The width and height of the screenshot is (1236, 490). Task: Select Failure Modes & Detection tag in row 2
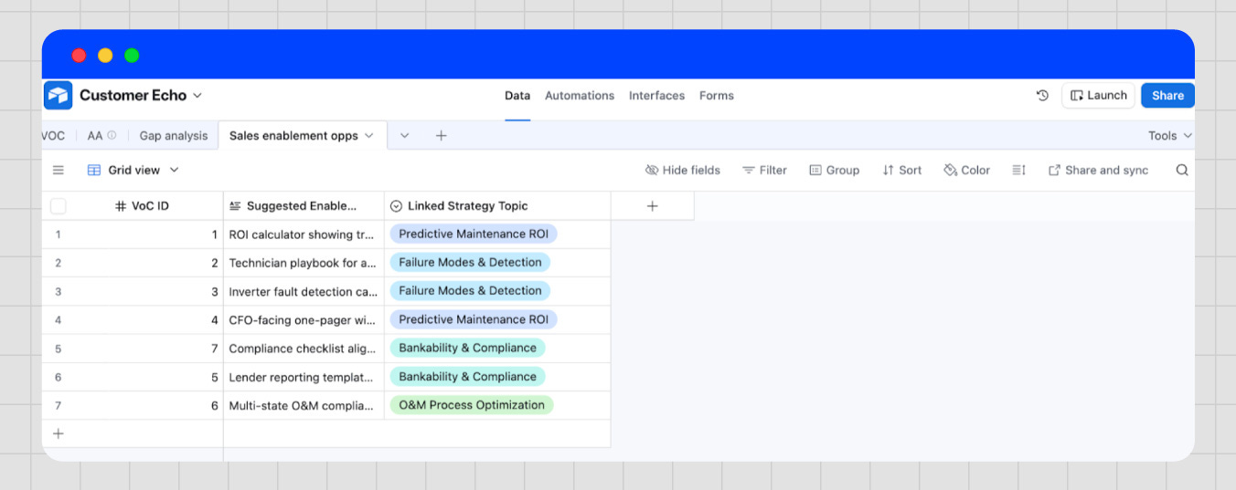click(470, 262)
